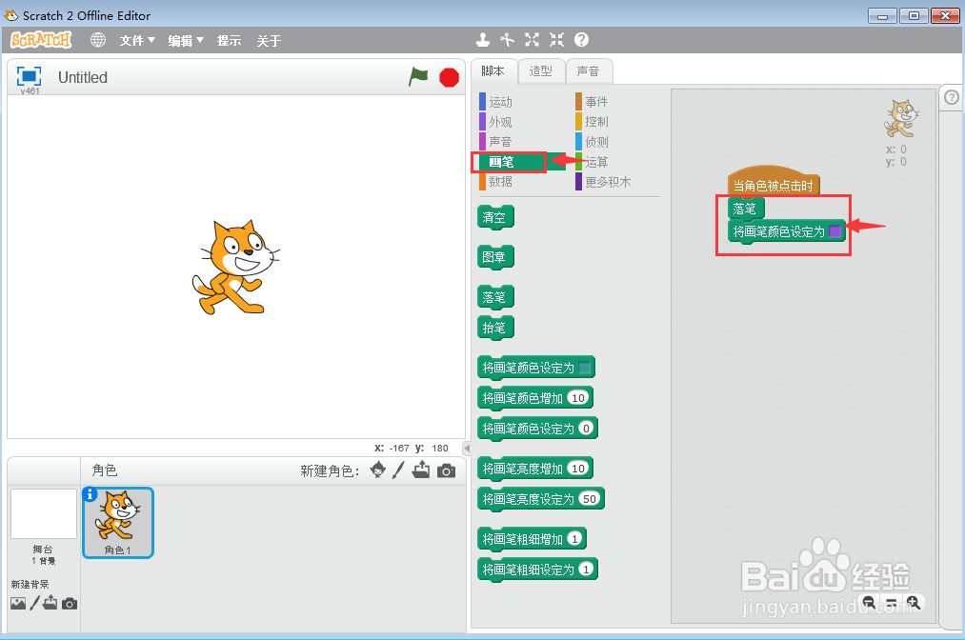Image resolution: width=965 pixels, height=640 pixels.
Task: Select the grow sprite tool
Action: (531, 40)
